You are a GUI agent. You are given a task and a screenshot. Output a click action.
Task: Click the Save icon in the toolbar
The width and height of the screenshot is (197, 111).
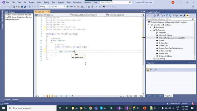[22, 7]
